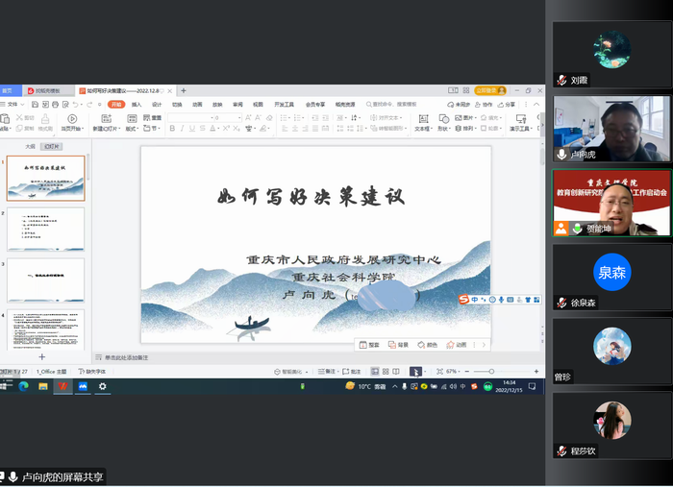
Task: Open a new document tab with plus
Action: [184, 90]
